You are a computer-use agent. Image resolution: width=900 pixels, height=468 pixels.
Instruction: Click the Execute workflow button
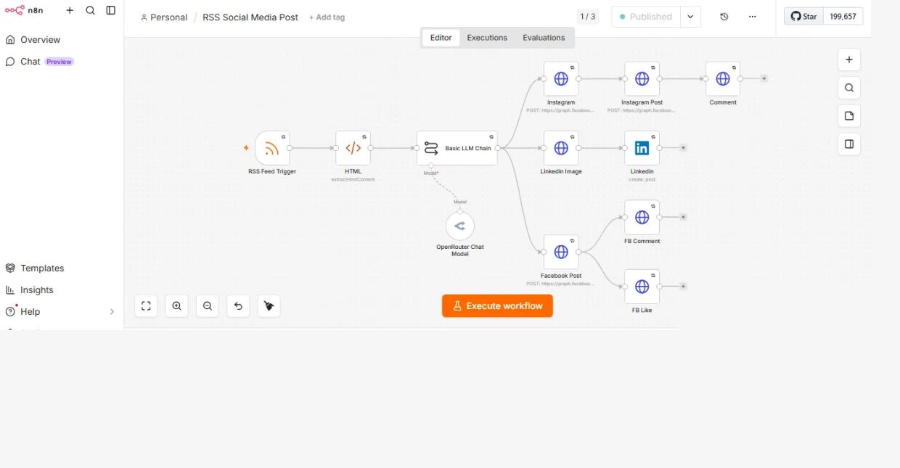(497, 306)
